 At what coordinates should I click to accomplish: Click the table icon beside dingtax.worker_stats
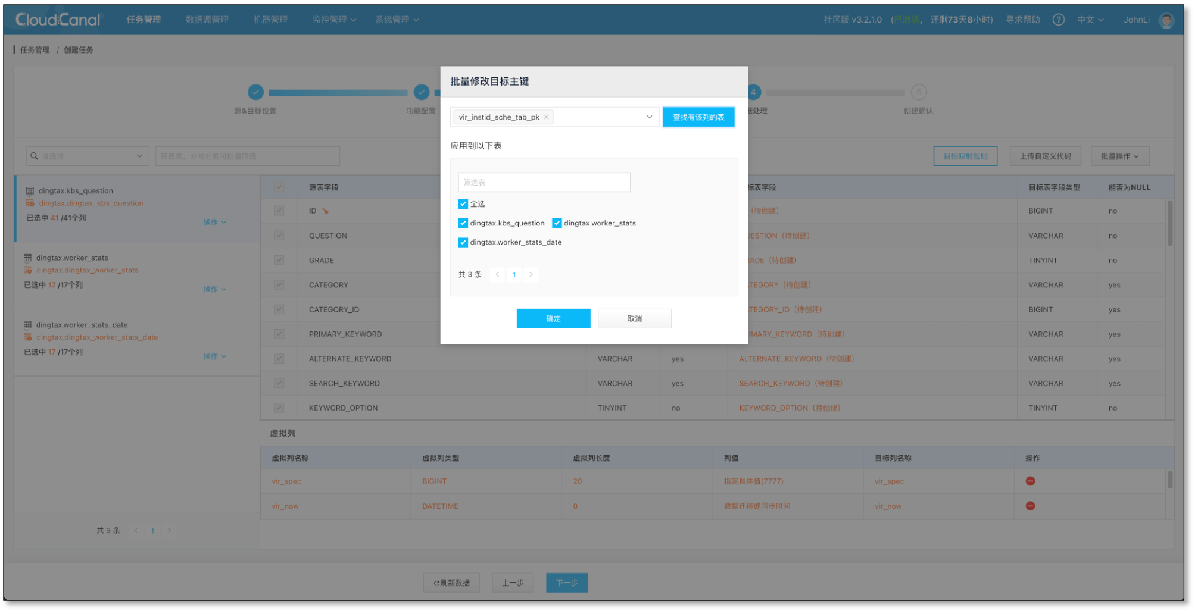27,258
